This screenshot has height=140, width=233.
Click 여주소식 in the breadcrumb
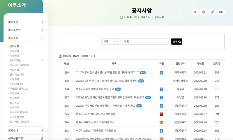pos(145,17)
